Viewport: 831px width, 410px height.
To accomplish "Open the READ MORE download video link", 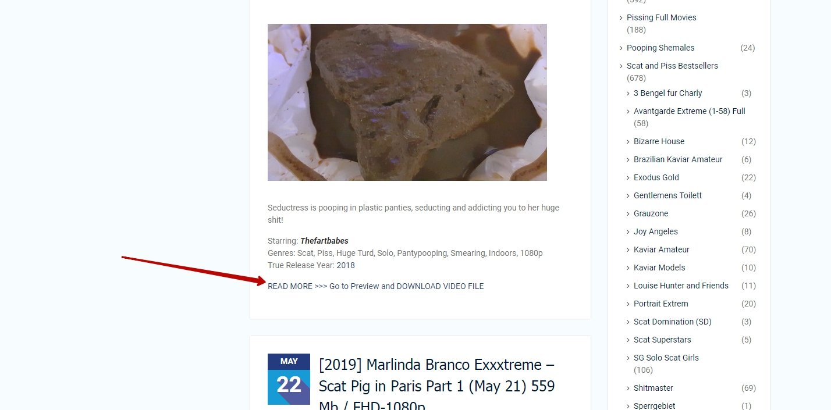I will [375, 286].
